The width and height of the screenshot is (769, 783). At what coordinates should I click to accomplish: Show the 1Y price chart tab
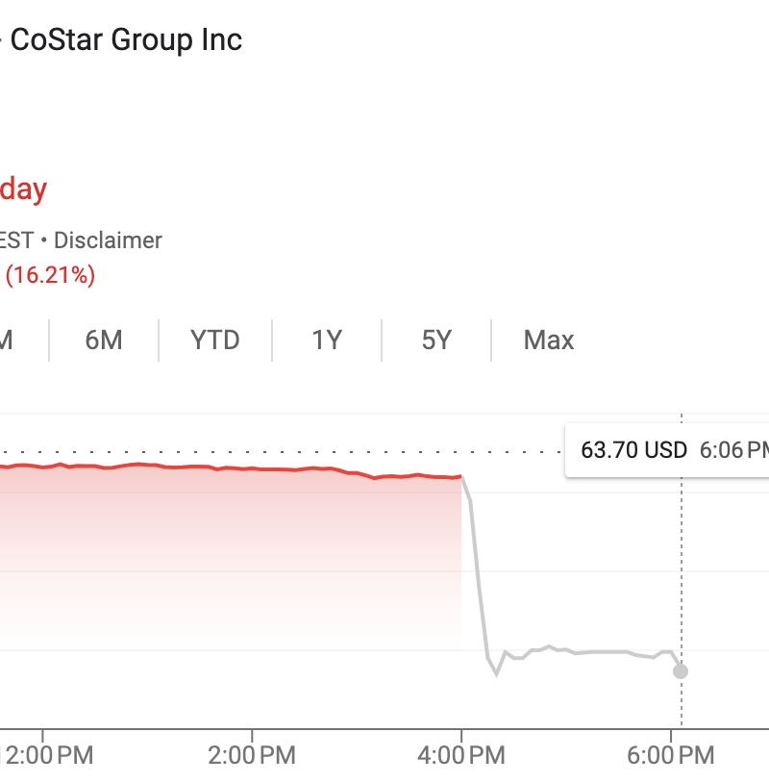tap(327, 340)
